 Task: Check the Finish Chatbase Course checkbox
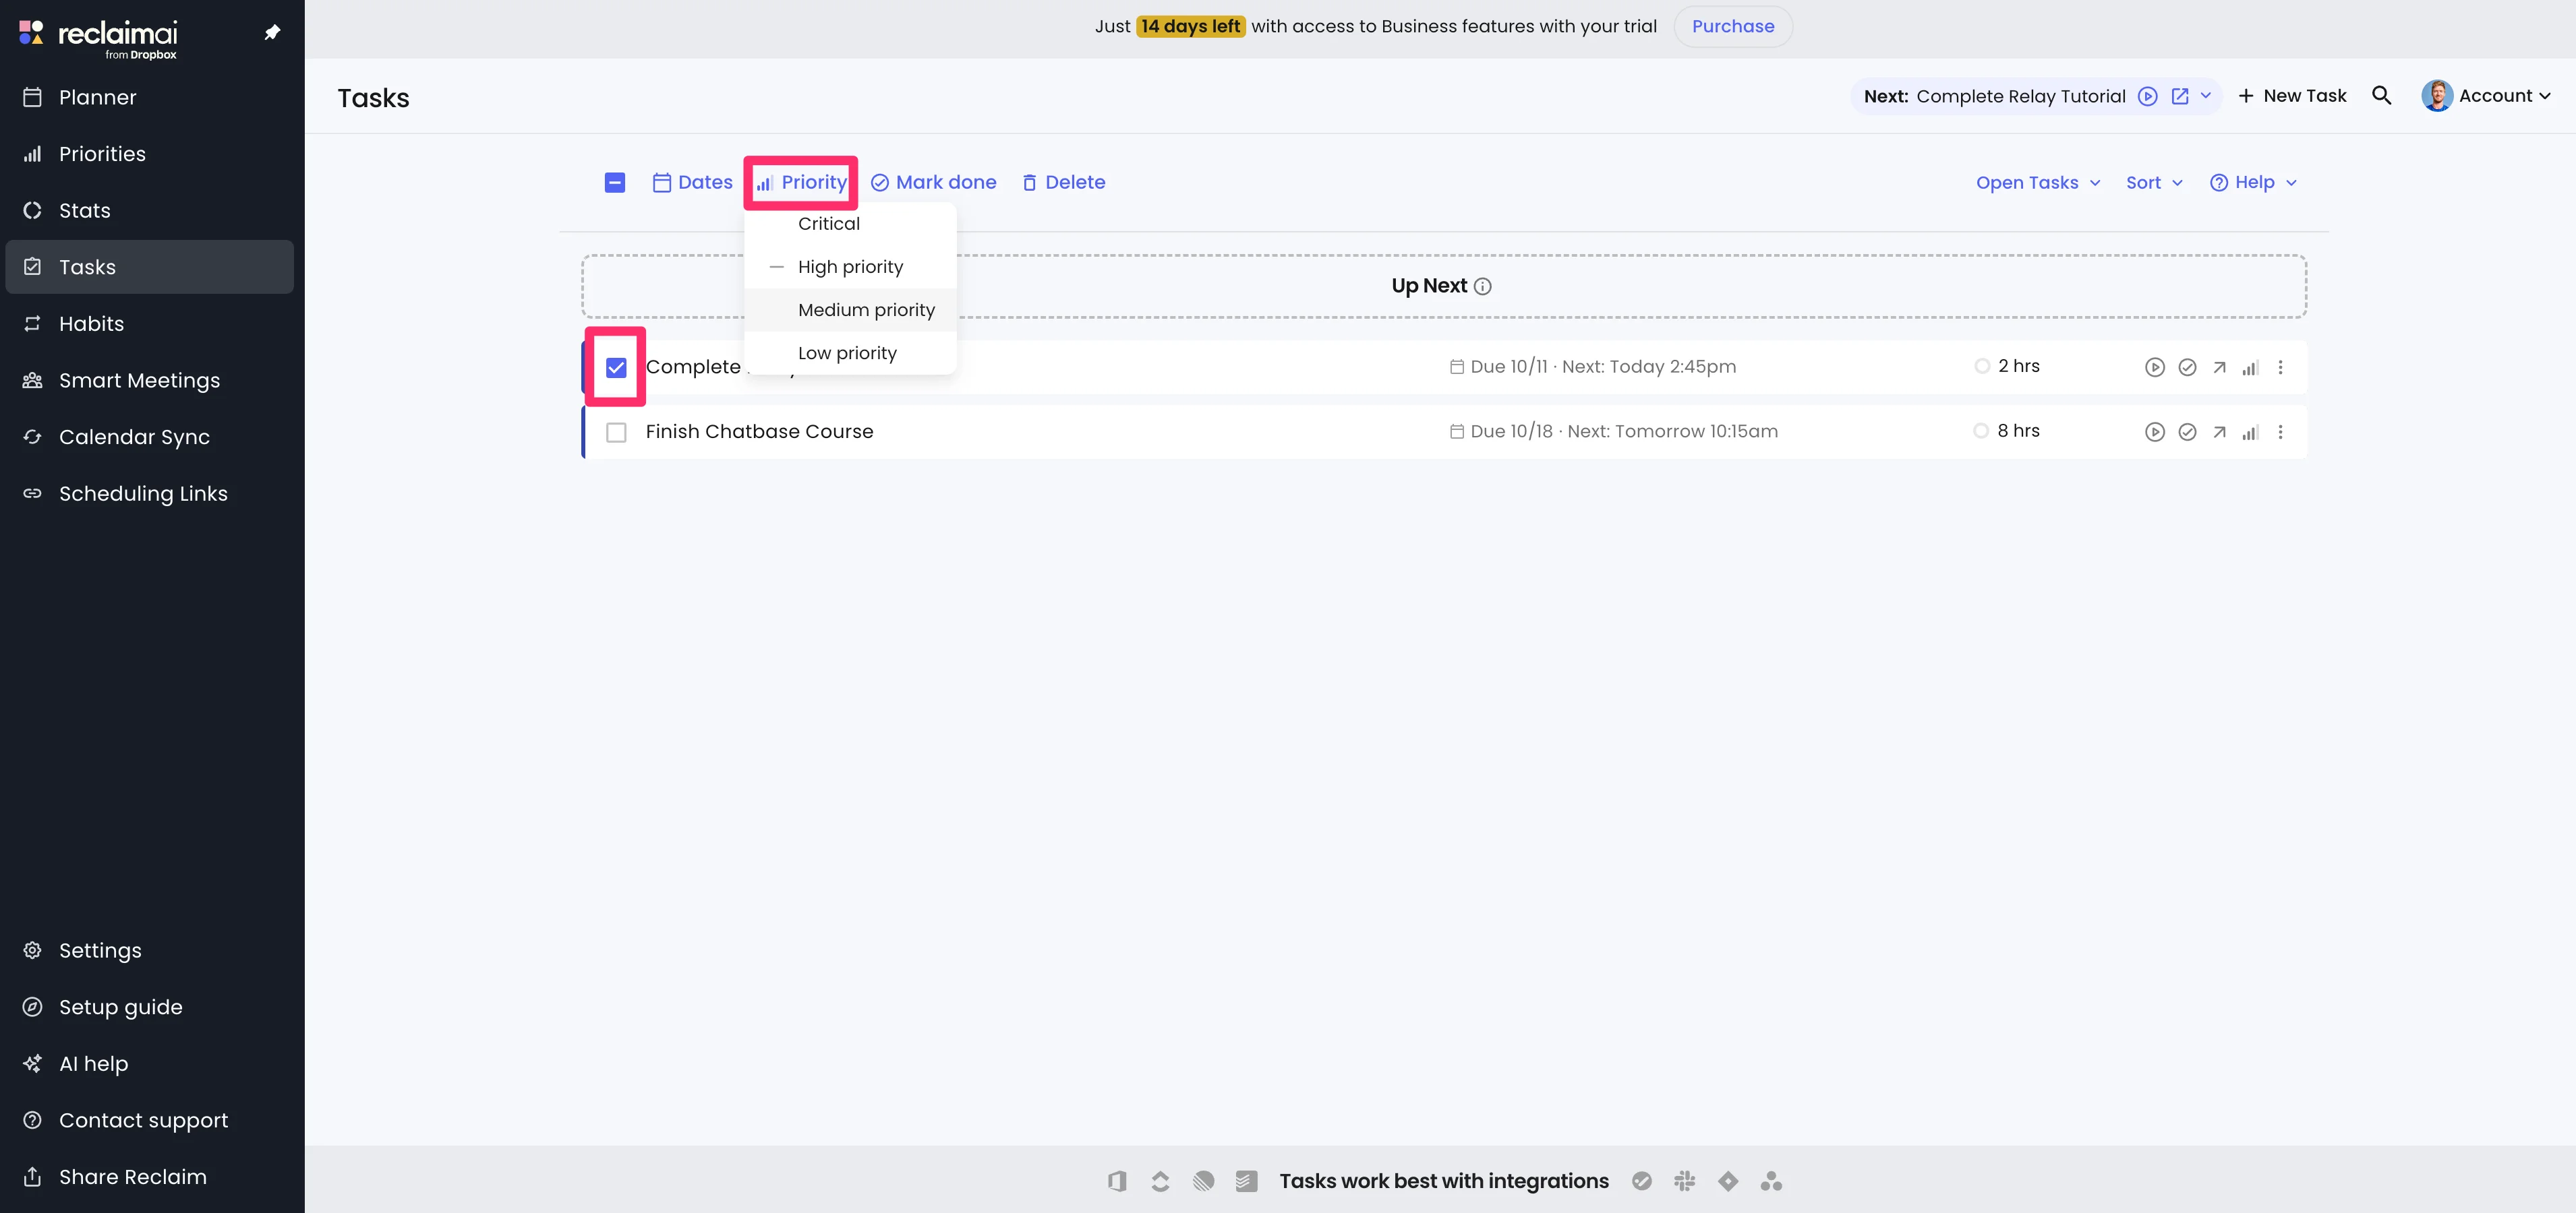[x=616, y=433]
